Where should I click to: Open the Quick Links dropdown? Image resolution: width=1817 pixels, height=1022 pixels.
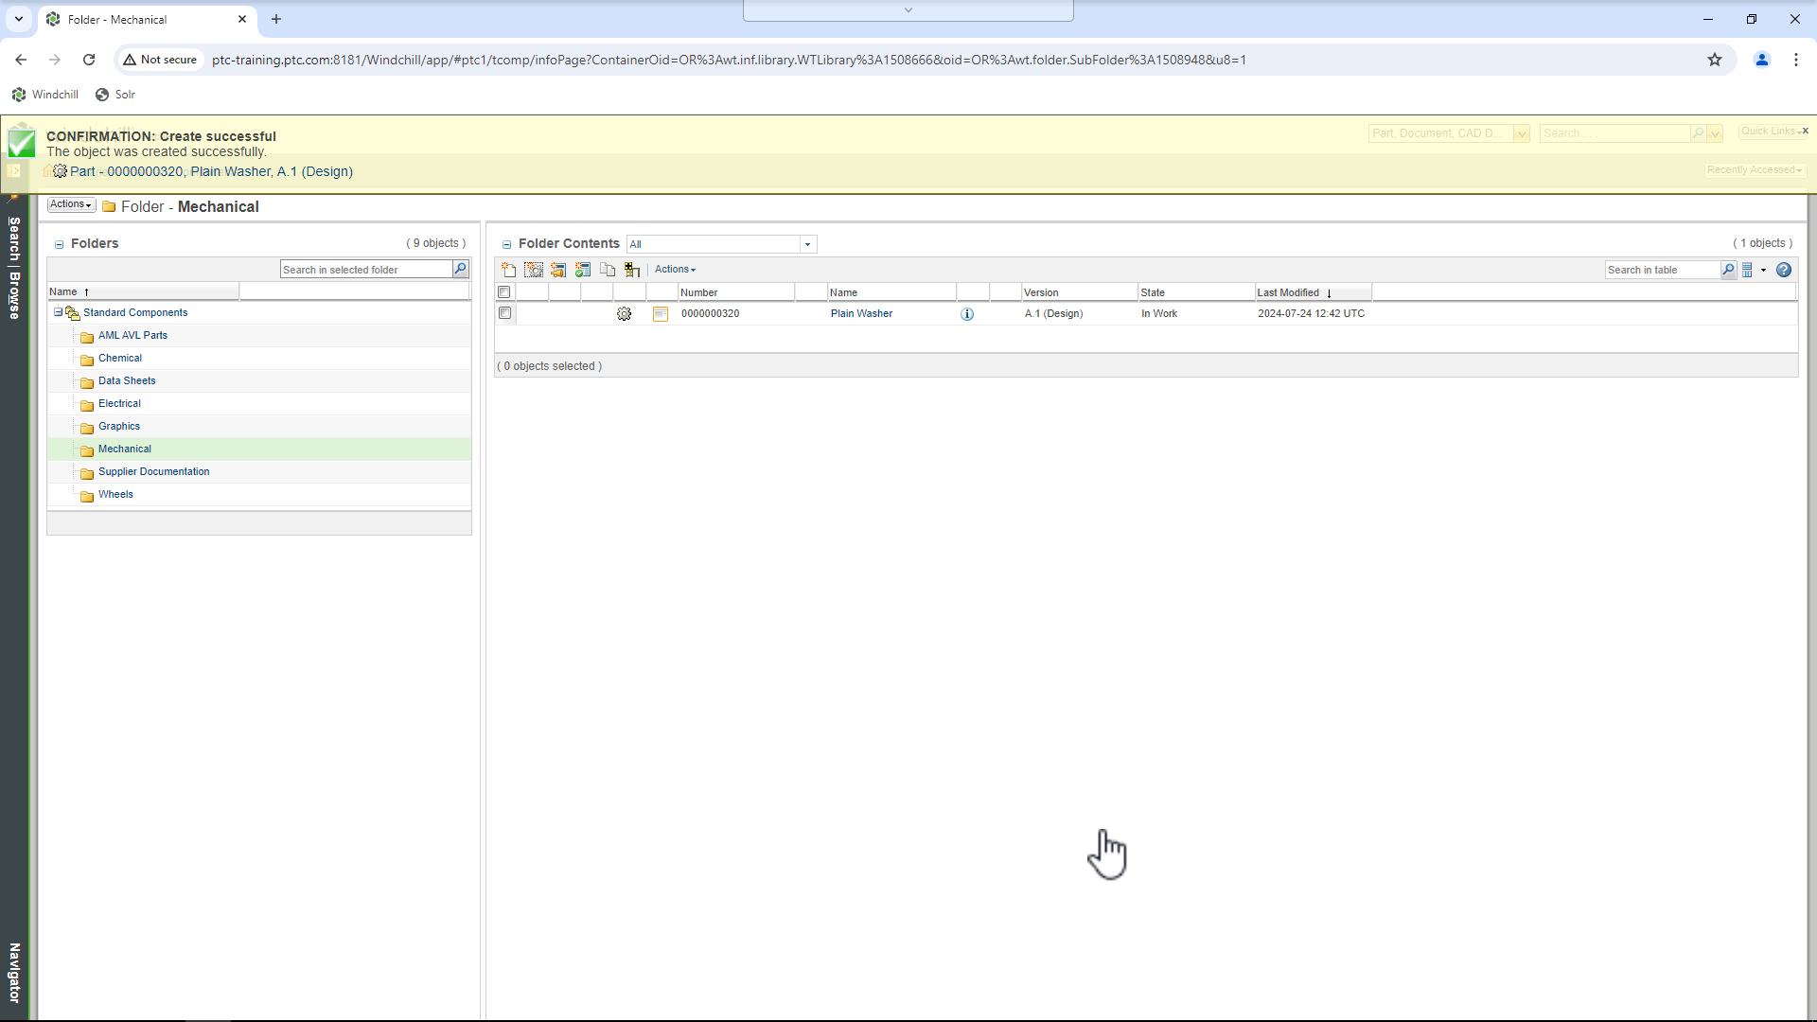coord(1773,132)
